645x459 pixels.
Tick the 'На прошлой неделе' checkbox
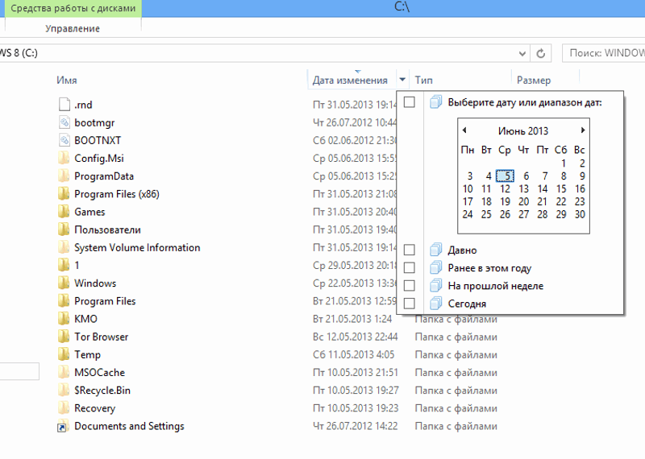[410, 286]
